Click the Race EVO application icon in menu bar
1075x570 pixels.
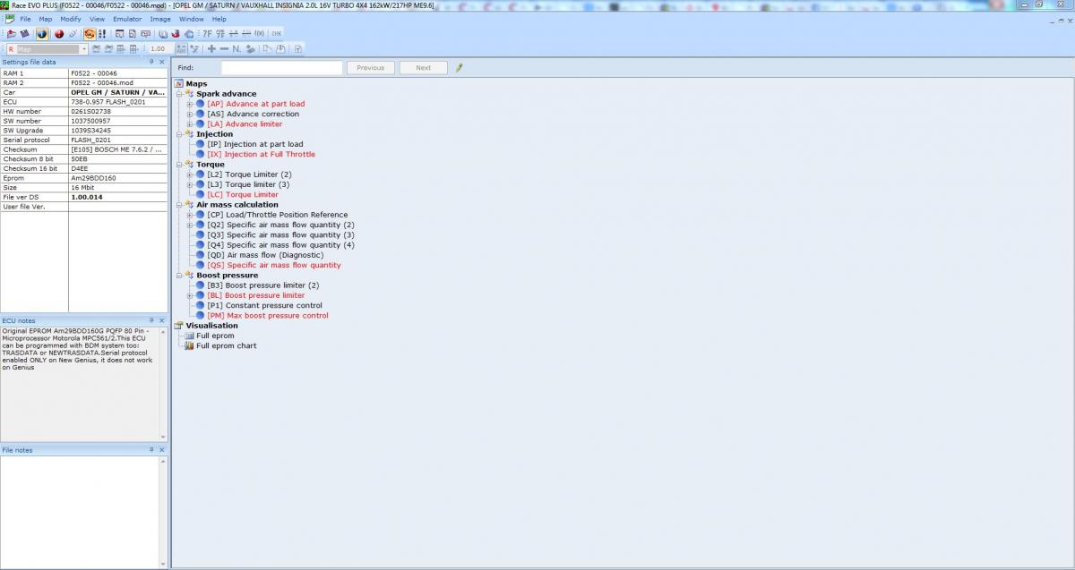[9, 19]
